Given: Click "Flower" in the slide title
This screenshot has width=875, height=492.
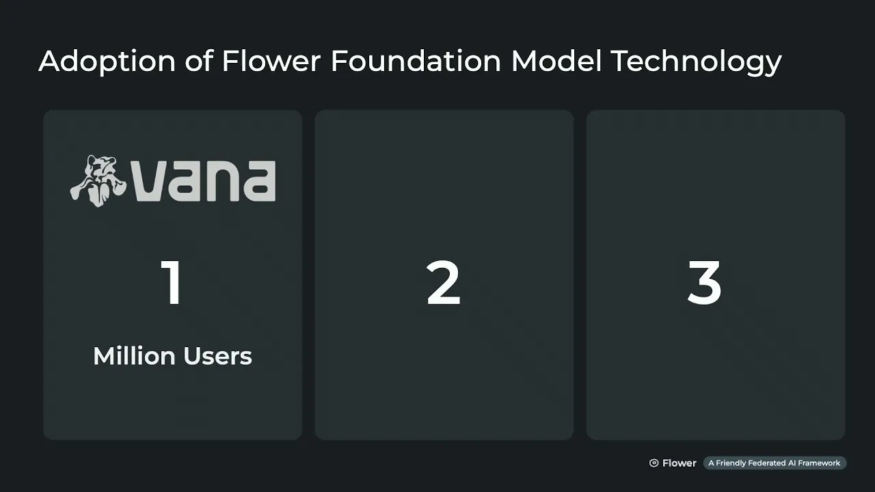Looking at the screenshot, I should coord(271,61).
